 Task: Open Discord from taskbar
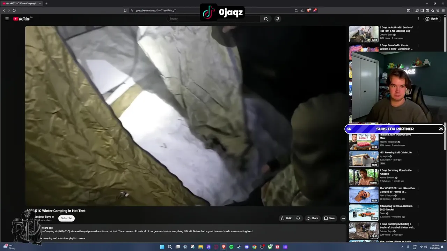click(x=247, y=247)
